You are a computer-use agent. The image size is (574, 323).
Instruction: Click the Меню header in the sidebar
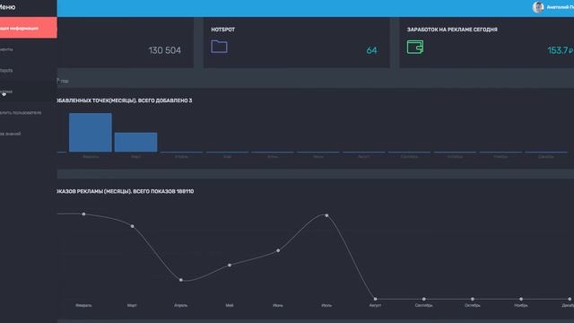8,7
